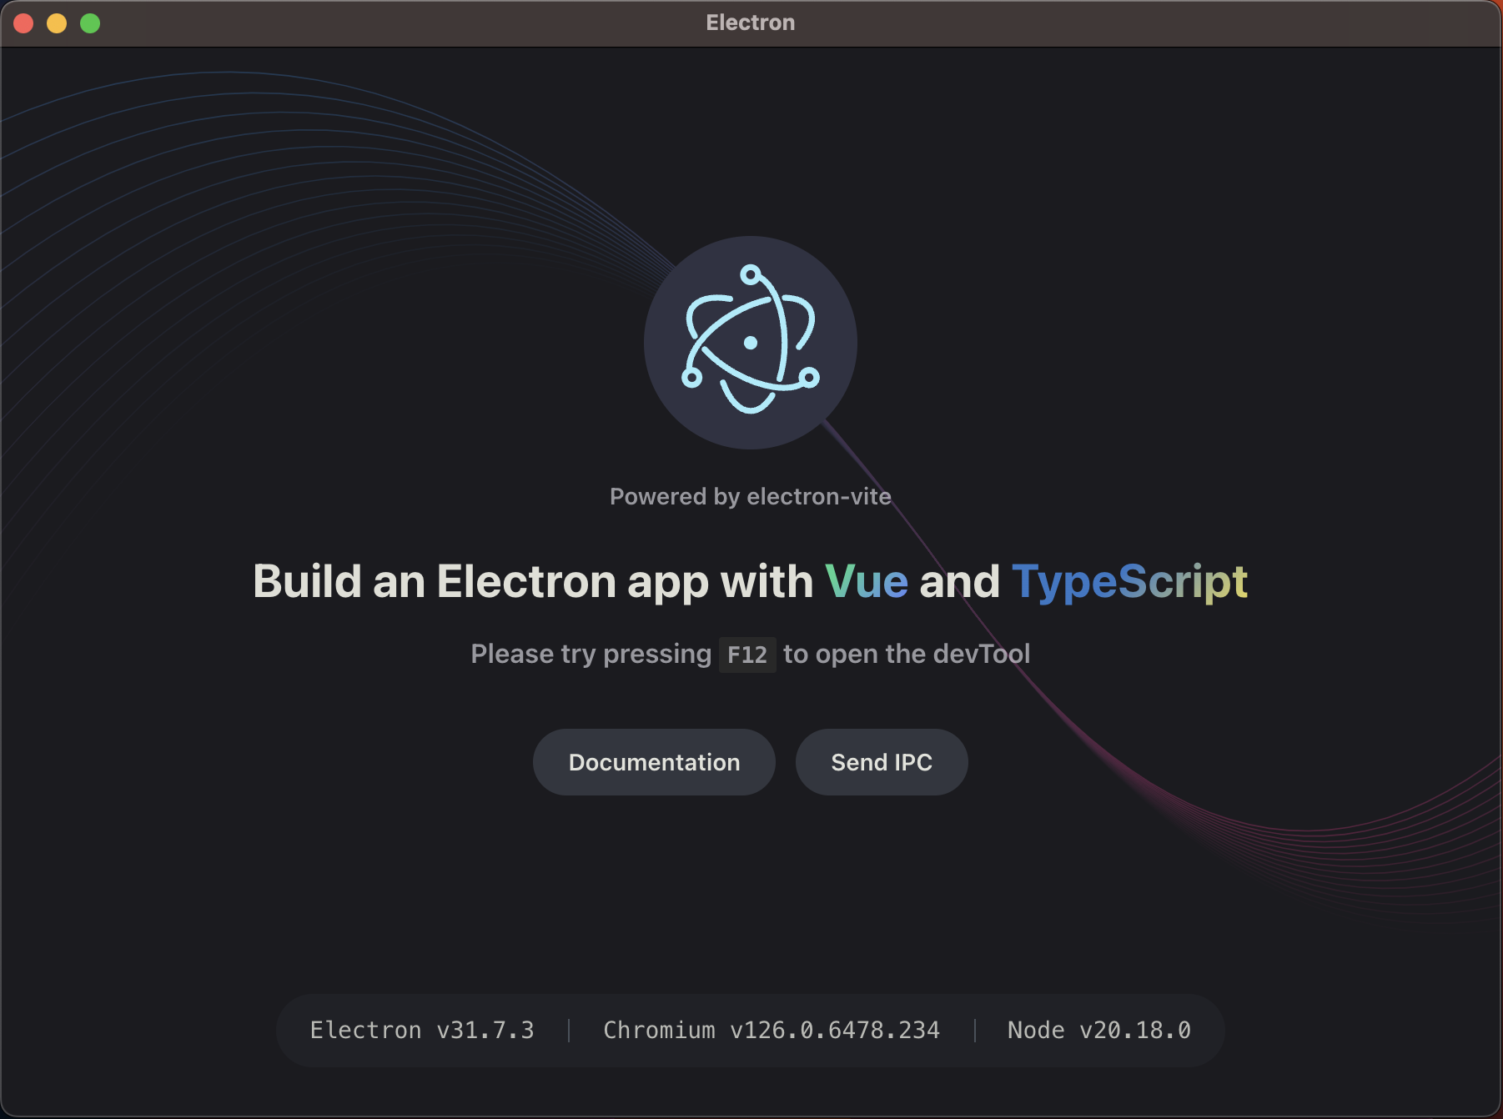This screenshot has width=1503, height=1119.
Task: Select the 'Powered by electron-vite' caption
Action: click(x=750, y=495)
